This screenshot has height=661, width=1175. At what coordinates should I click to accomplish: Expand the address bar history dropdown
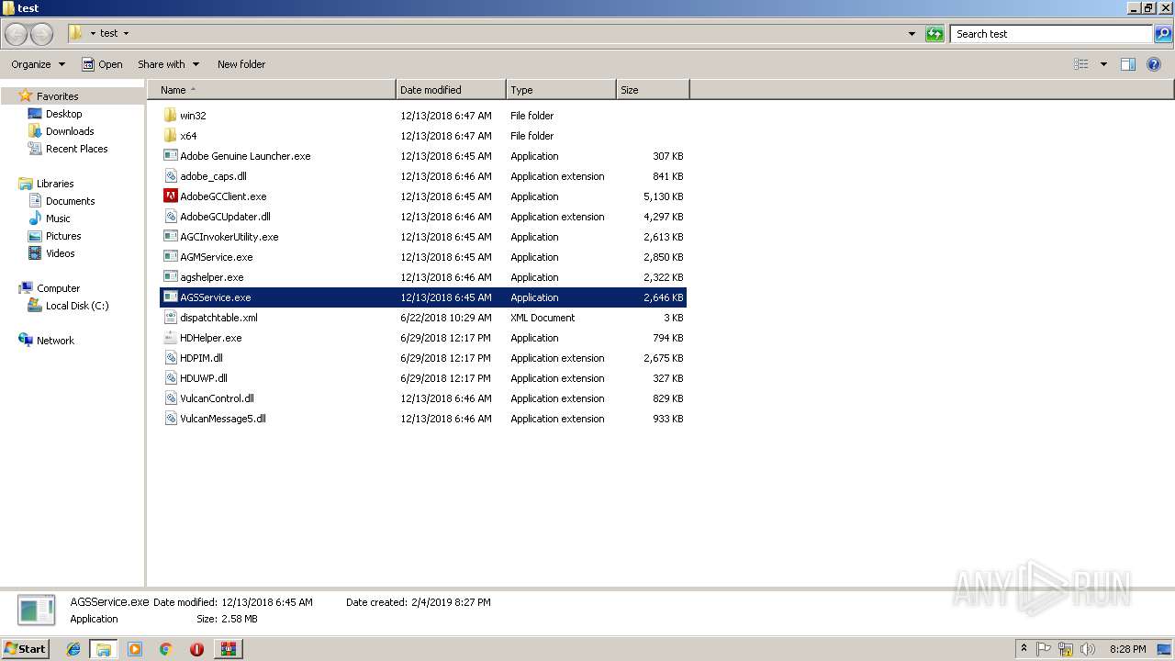(x=912, y=34)
